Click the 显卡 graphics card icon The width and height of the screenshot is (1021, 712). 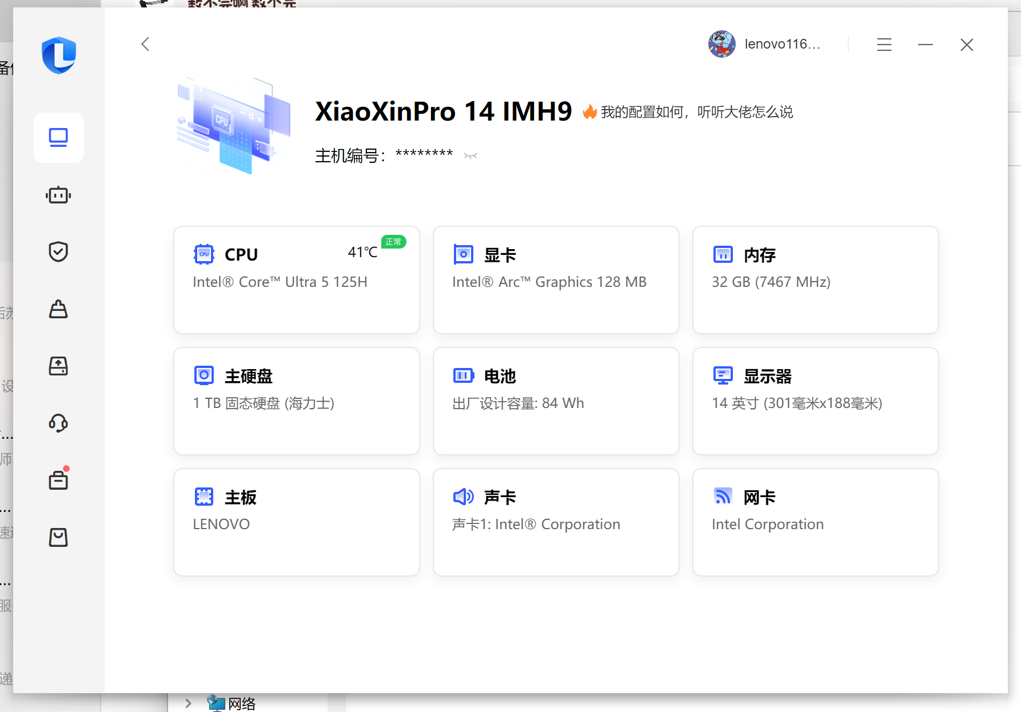pyautogui.click(x=463, y=254)
